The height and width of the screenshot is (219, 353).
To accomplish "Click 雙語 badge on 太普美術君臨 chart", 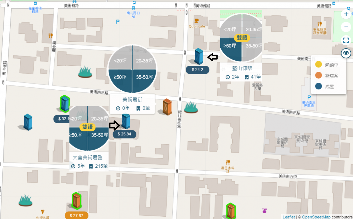I will pos(87,127).
